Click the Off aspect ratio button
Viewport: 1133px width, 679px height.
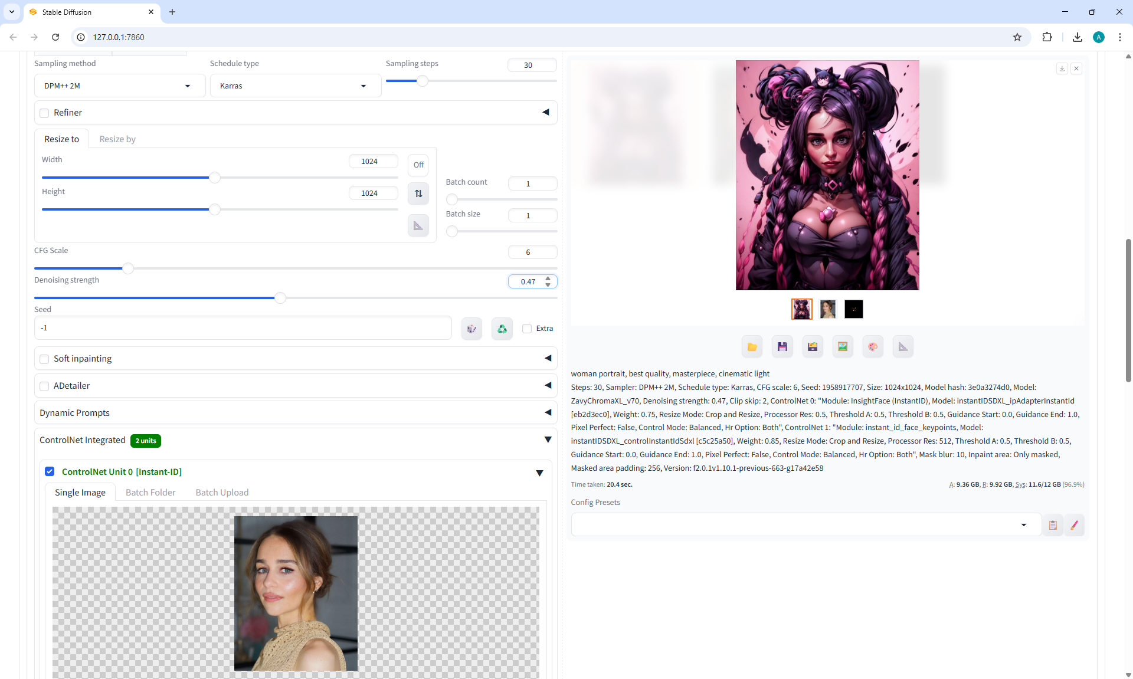(x=418, y=165)
